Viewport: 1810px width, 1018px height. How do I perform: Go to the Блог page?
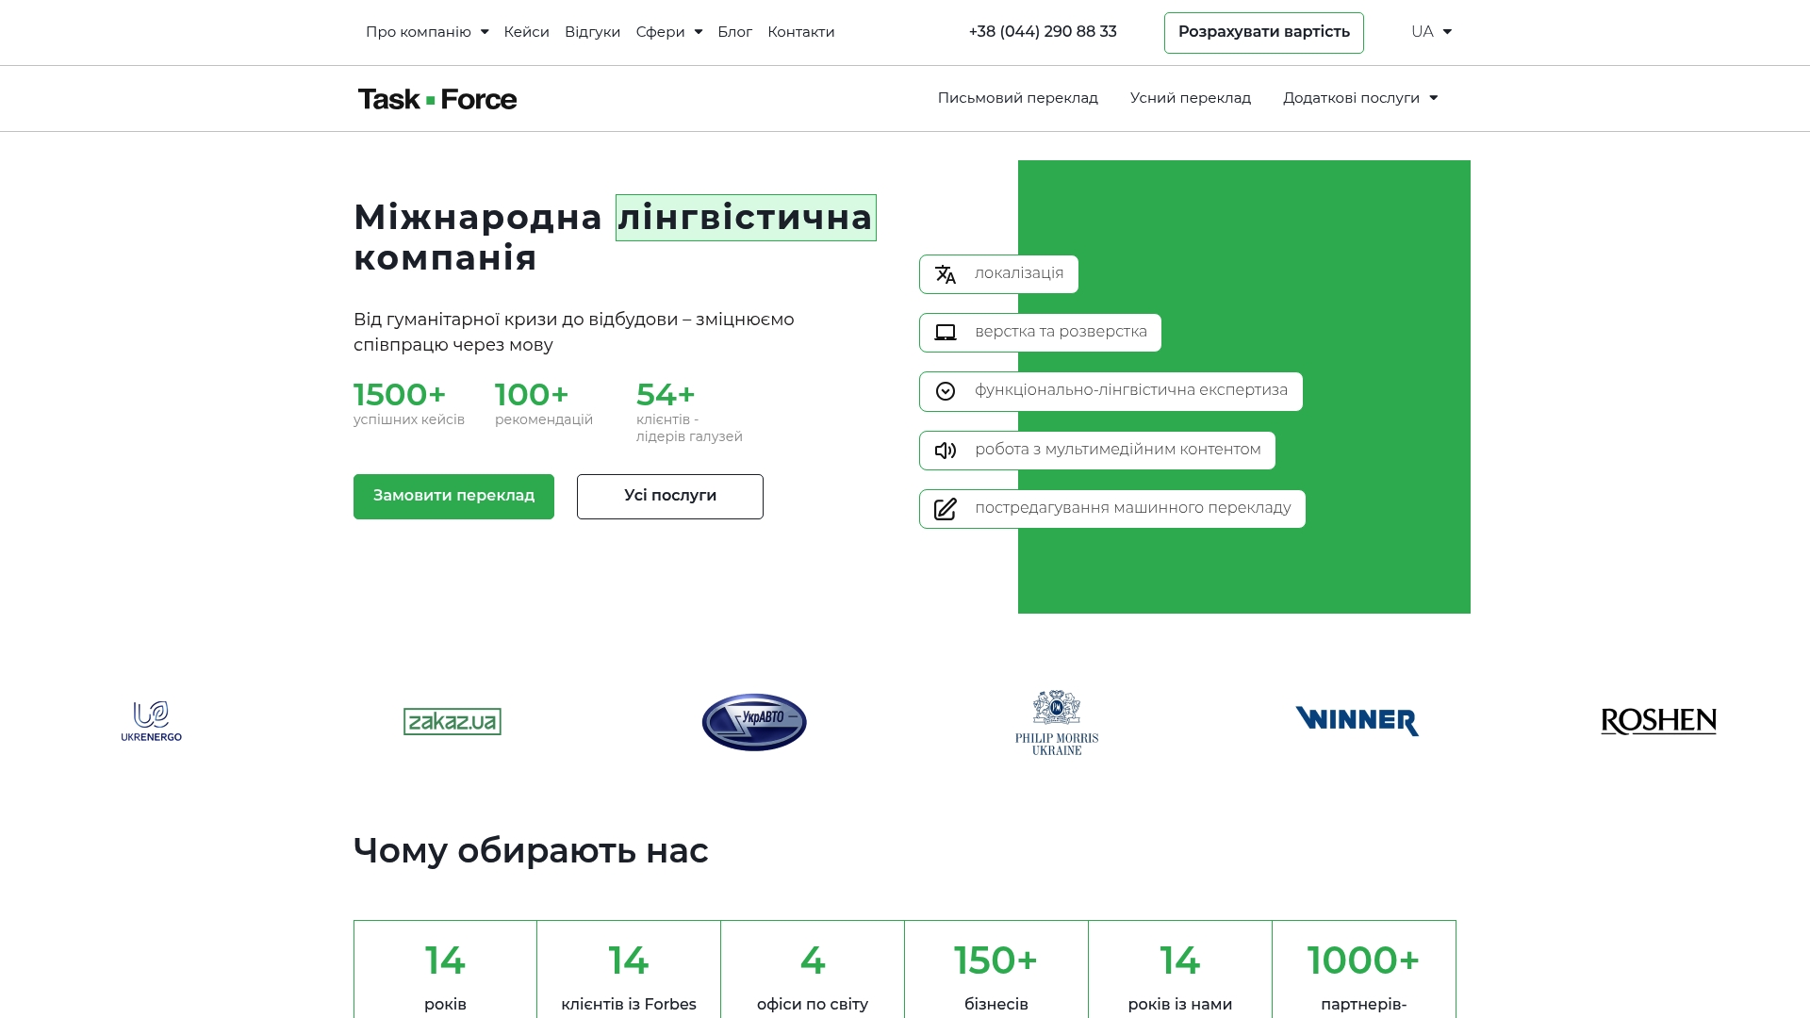734,32
